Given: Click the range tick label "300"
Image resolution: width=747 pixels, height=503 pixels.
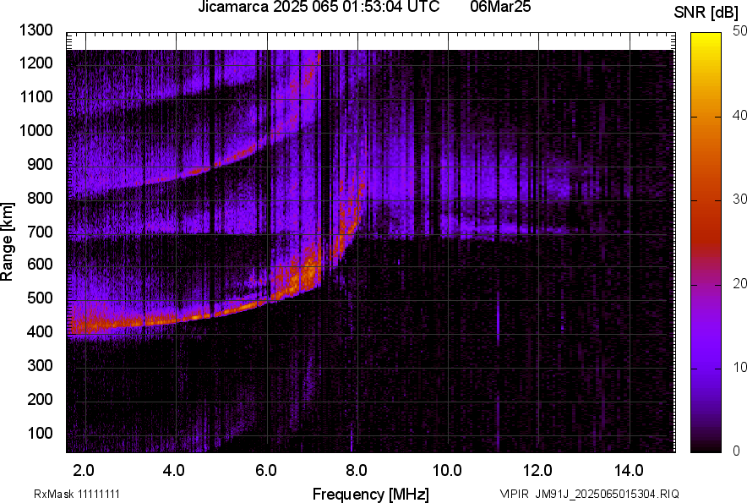Looking at the screenshot, I should [x=40, y=365].
